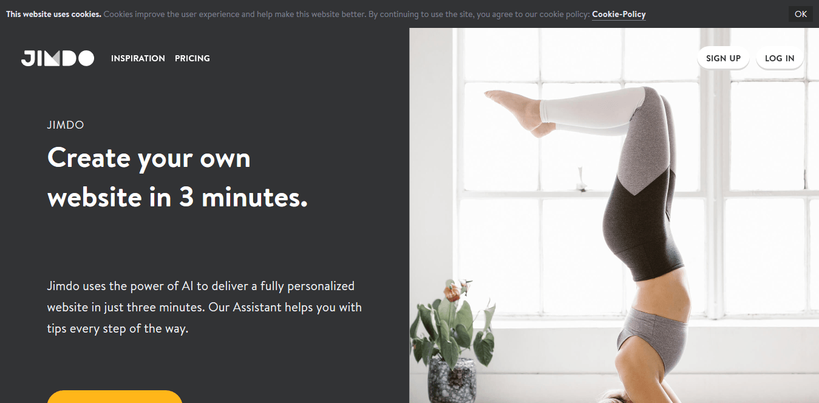
Task: Open the Inspiration menu item
Action: coord(138,58)
